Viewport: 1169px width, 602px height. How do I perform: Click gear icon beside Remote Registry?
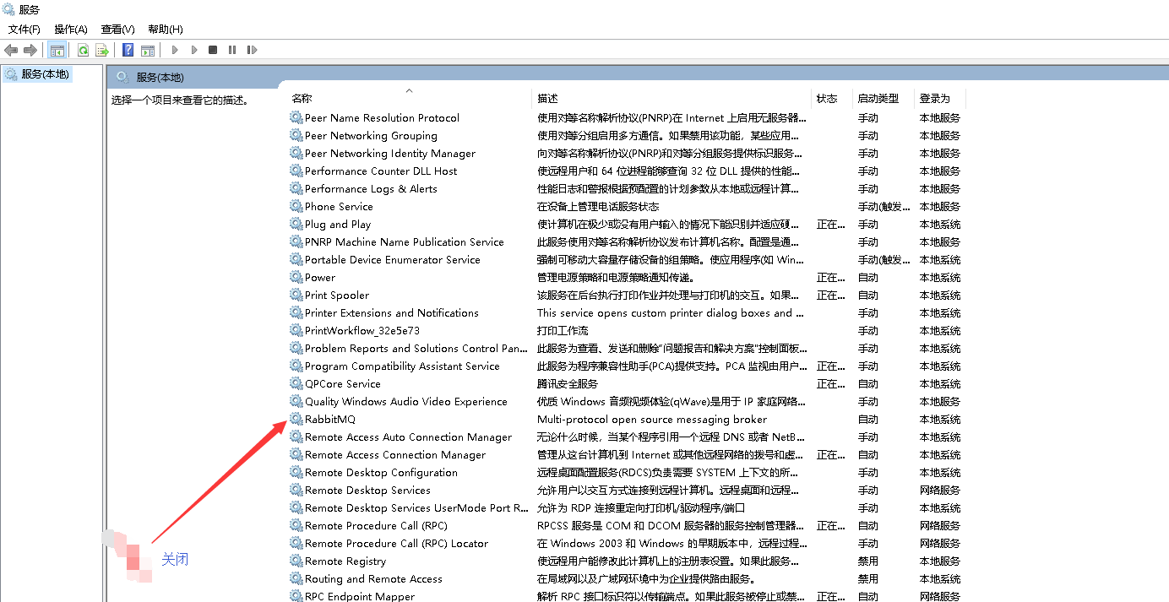point(296,561)
